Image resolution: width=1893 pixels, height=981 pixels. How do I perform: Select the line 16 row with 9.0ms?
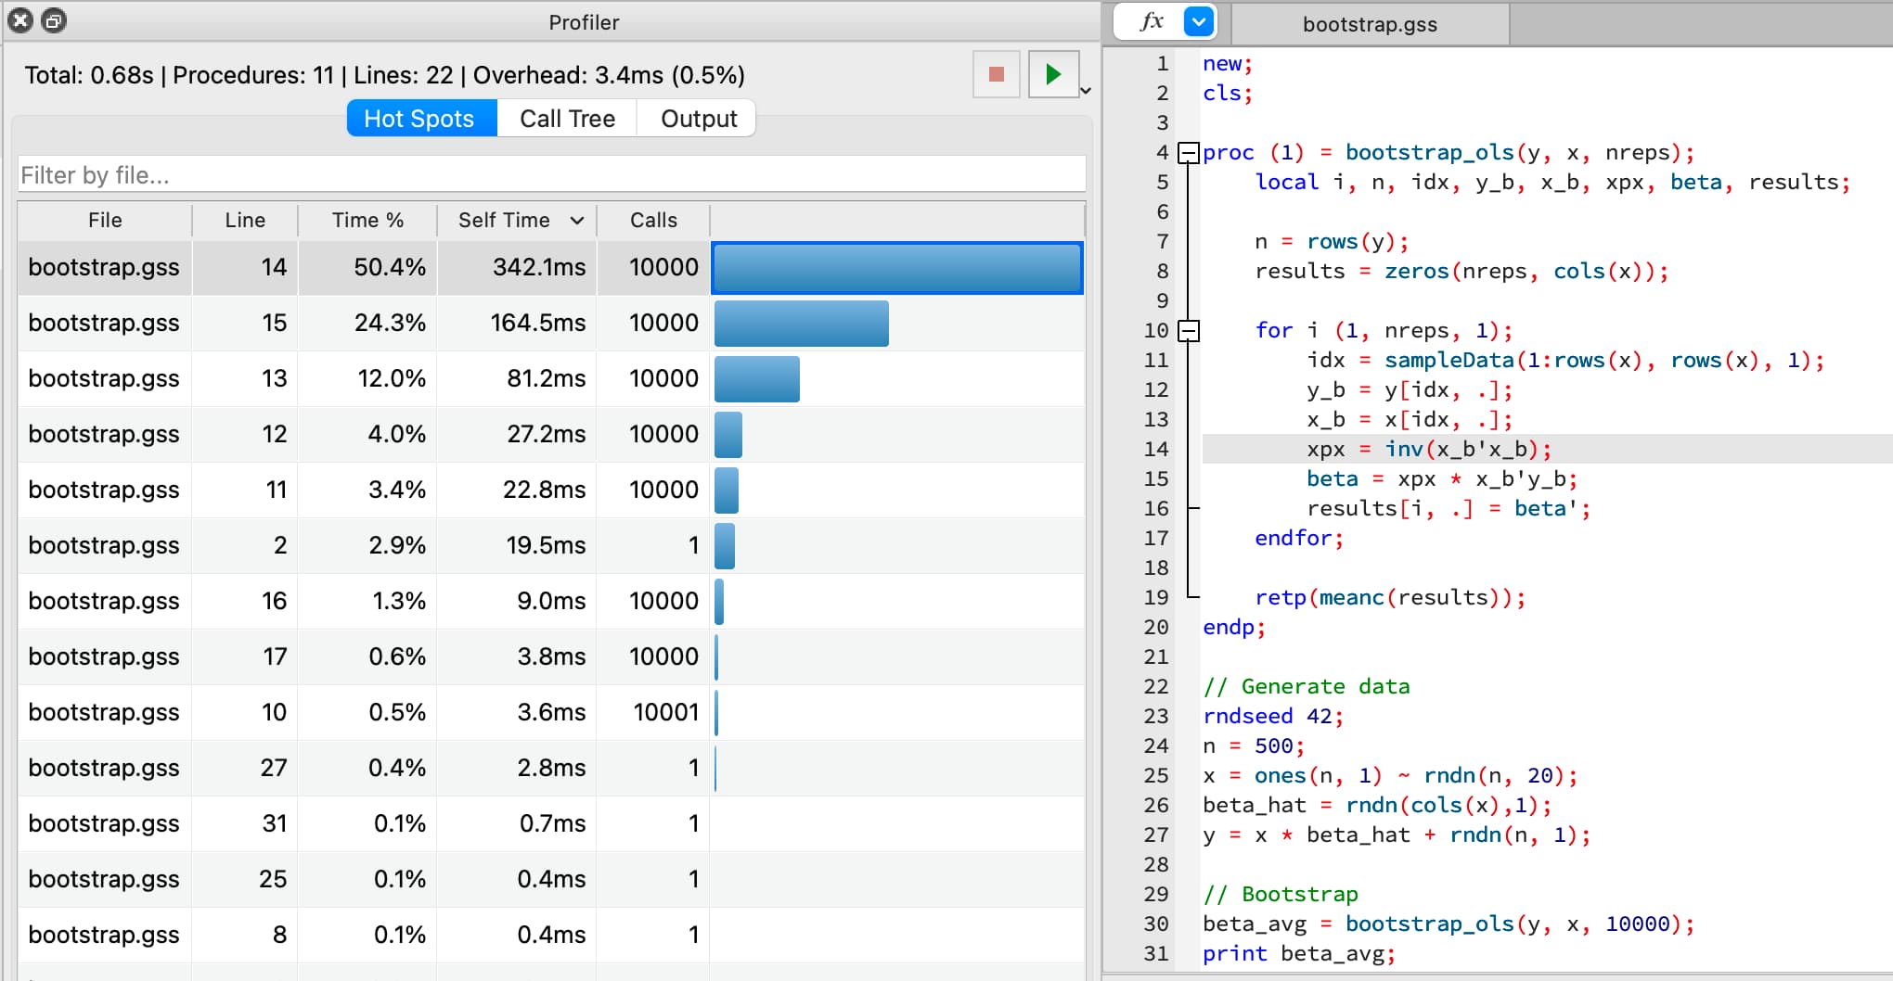pyautogui.click(x=551, y=602)
